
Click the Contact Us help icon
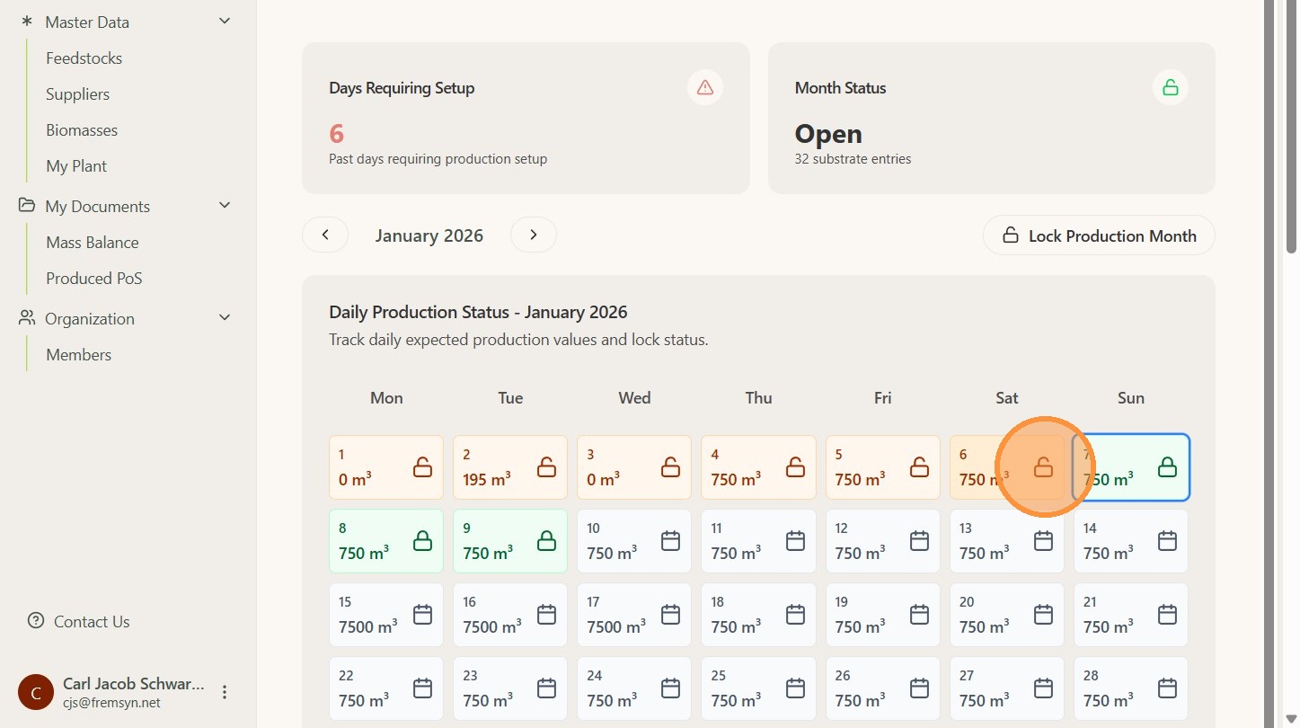pyautogui.click(x=36, y=621)
